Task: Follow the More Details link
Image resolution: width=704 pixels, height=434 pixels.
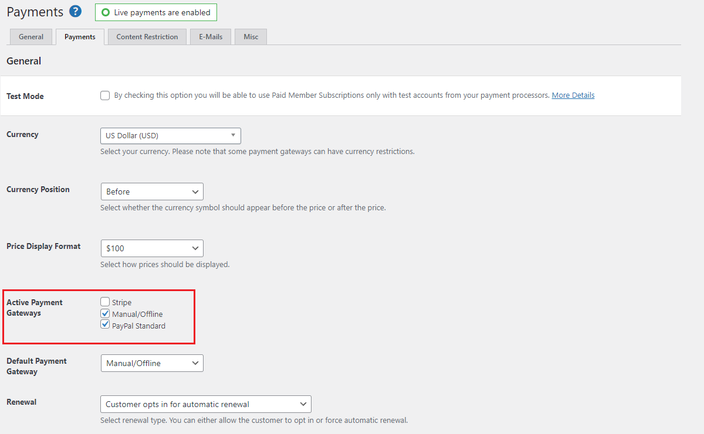Action: click(573, 95)
